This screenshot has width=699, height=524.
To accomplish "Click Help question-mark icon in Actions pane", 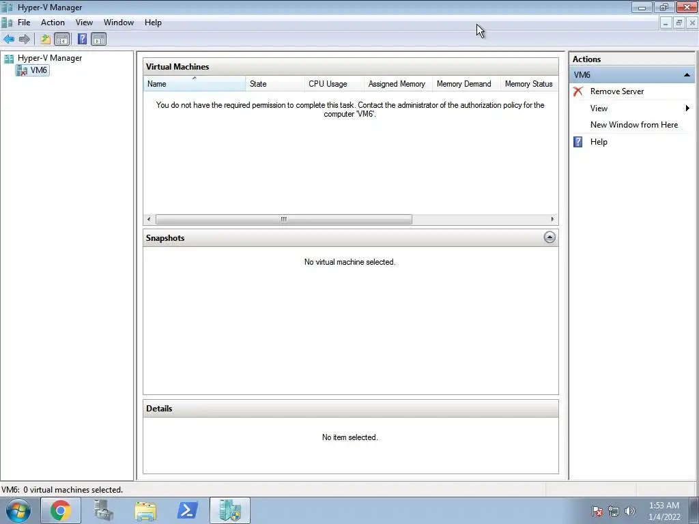I will [x=577, y=142].
